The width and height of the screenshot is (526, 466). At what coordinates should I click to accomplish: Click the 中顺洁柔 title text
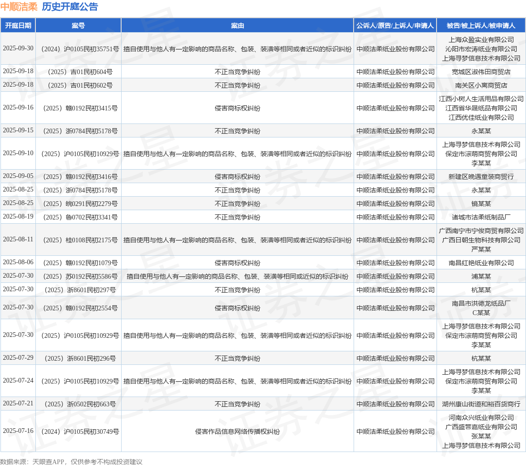pos(19,7)
